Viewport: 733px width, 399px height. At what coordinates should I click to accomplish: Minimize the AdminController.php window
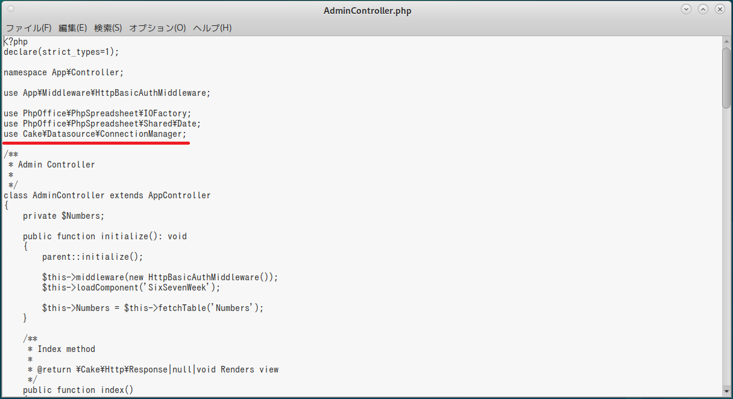click(x=686, y=10)
